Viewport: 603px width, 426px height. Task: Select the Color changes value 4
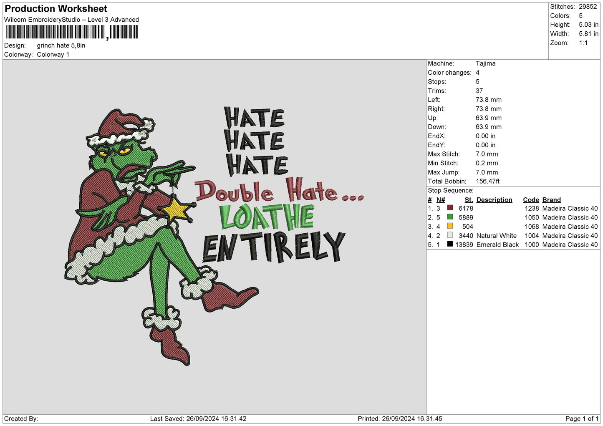[x=477, y=73]
